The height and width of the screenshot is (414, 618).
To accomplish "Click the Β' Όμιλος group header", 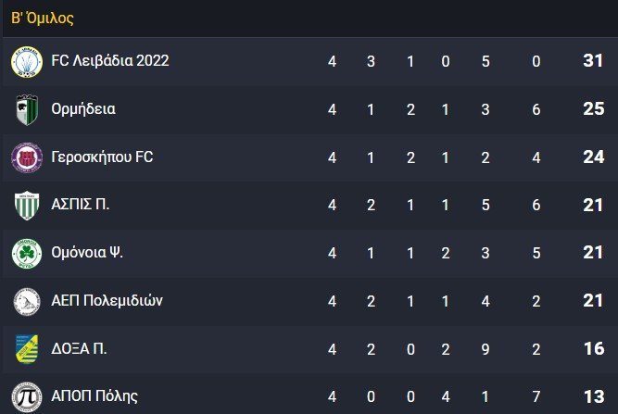I will pyautogui.click(x=43, y=19).
